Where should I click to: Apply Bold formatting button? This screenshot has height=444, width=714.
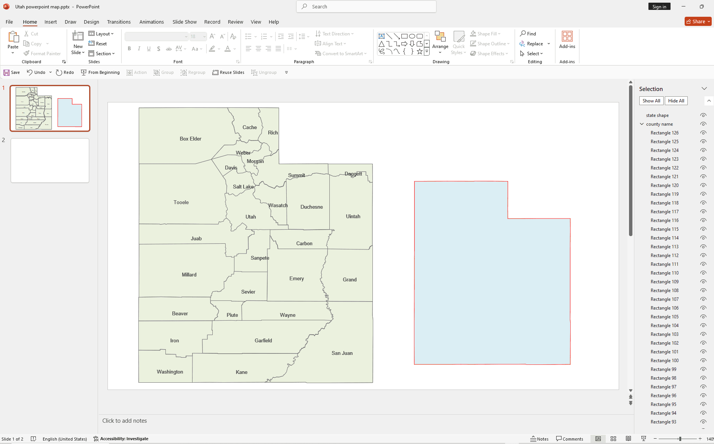129,48
